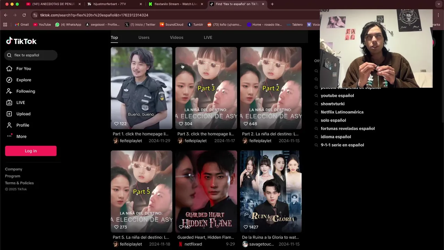Select suggested search '9-1-1 serie en español'
Screen dimensions: 444x250
click(342, 145)
